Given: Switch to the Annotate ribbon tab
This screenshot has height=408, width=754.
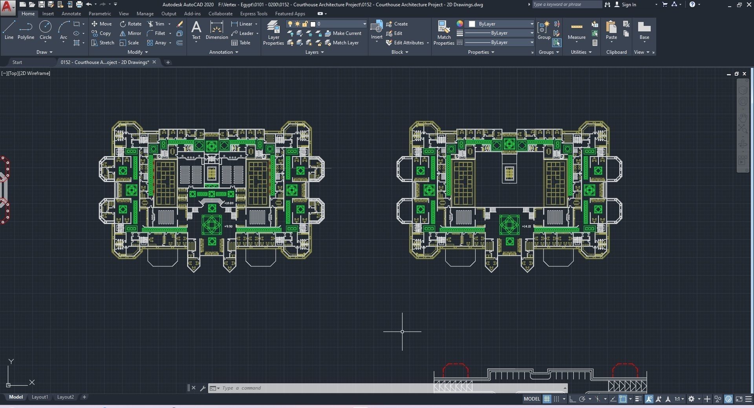Looking at the screenshot, I should click(71, 14).
